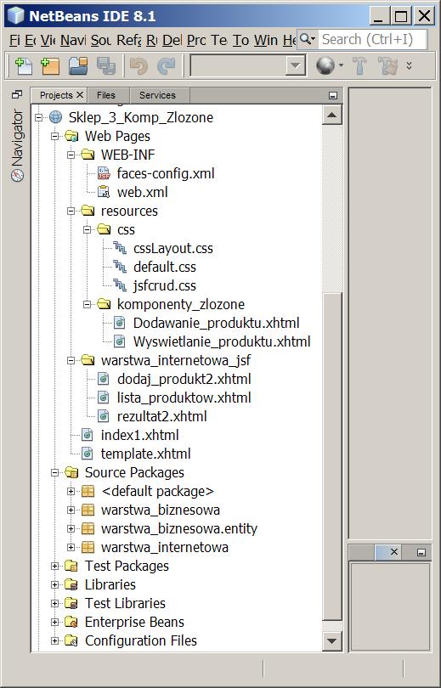Click the Open Project toolbar icon

click(78, 65)
